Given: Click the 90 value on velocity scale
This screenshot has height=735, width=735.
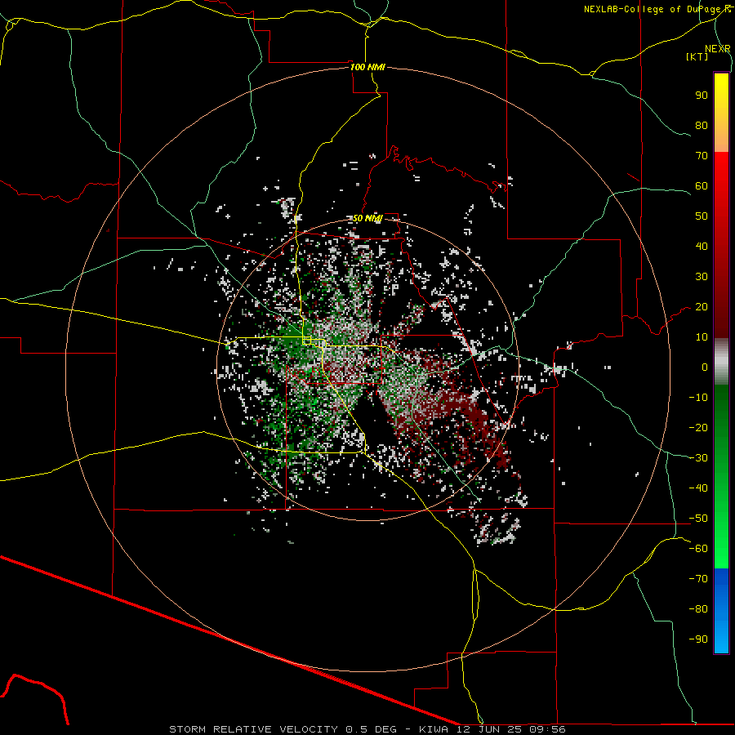Looking at the screenshot, I should pos(702,96).
